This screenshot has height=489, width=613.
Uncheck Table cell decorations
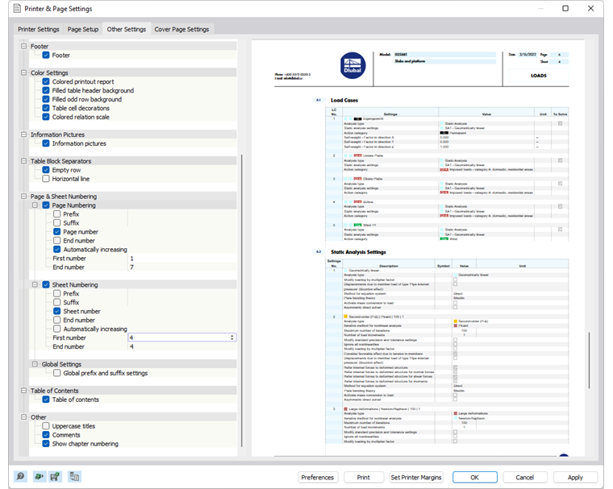pyautogui.click(x=46, y=108)
